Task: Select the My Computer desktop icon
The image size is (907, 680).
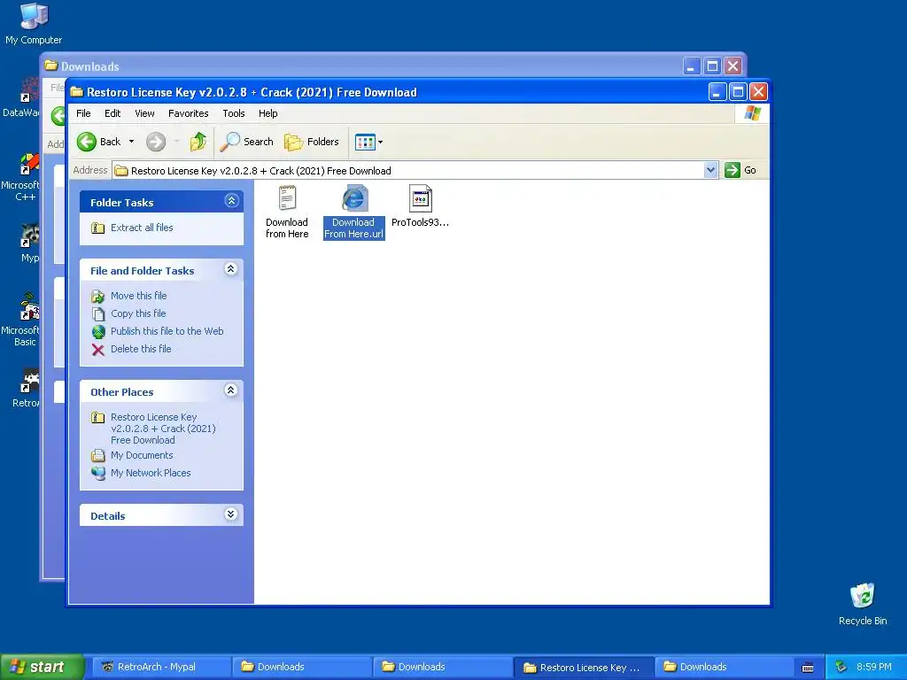Action: 34,24
